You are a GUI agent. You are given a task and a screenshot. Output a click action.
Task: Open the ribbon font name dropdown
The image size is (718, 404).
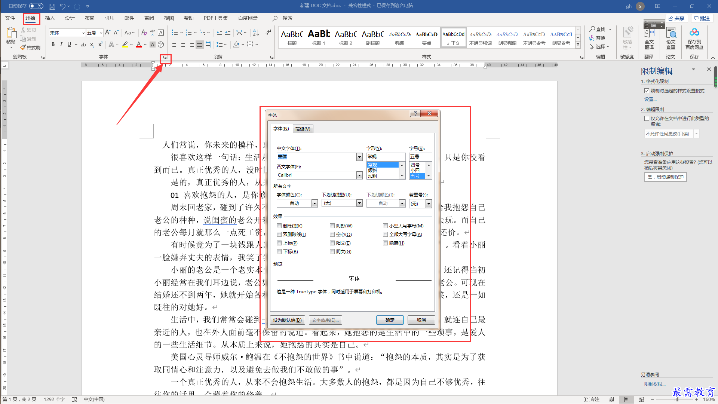(x=83, y=33)
